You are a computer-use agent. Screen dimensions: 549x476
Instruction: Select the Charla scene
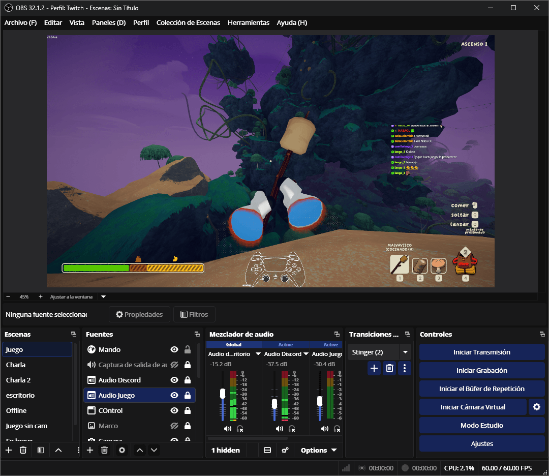pos(38,365)
